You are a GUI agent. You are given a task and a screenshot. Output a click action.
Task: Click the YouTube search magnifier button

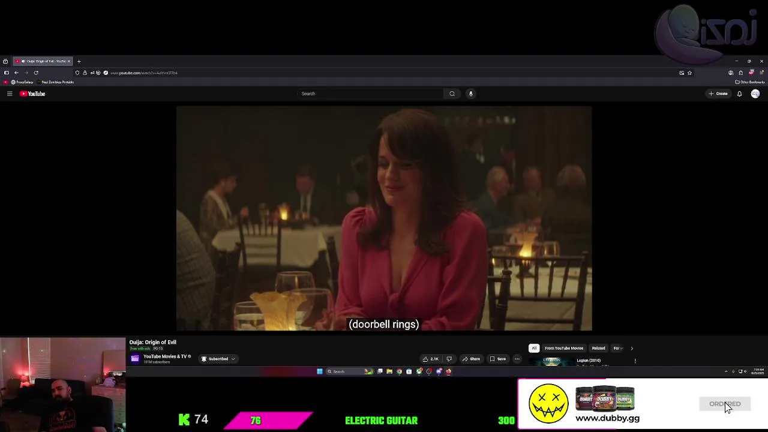(452, 94)
